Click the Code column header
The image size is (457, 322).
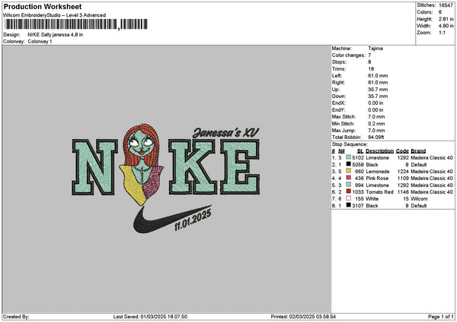[402, 151]
